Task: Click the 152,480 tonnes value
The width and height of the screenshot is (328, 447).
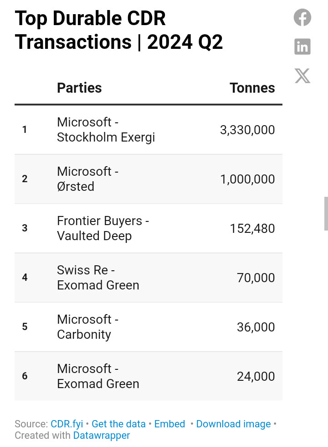Action: (x=252, y=229)
